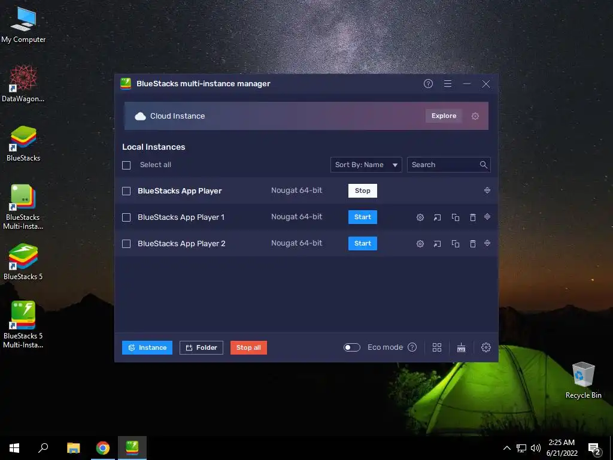Screen dimensions: 613x460
Task: Click the BlueStacks logo in title bar
Action: (126, 84)
